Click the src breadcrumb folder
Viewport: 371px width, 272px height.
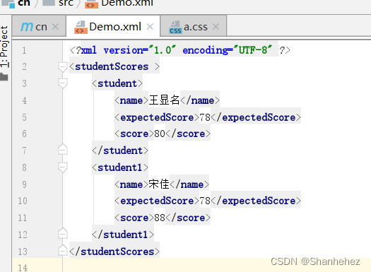click(x=66, y=3)
